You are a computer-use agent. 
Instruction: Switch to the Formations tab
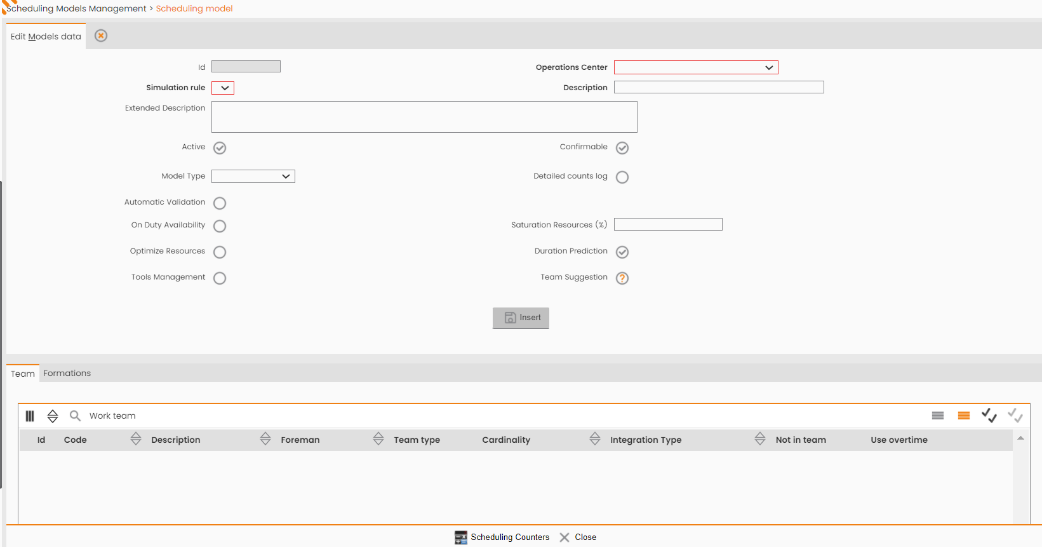click(67, 374)
